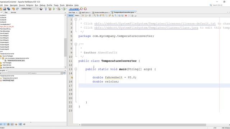Close the TemperatureConverter.java tab
Viewport: 230px width, 129px height.
click(135, 13)
